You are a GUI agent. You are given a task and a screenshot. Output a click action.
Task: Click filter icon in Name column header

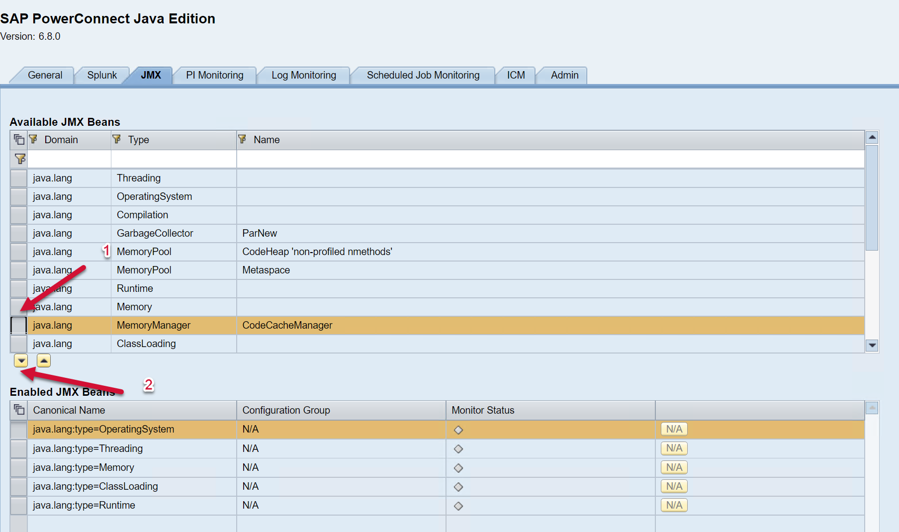[242, 139]
